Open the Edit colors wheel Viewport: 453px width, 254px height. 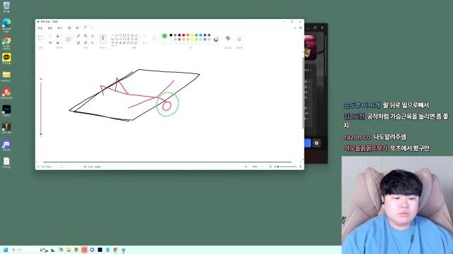click(216, 40)
